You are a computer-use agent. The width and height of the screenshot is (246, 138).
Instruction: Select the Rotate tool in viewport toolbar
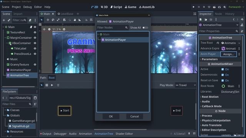pos(53,20)
